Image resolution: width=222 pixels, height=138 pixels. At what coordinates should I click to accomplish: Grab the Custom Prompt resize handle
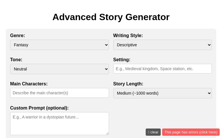tap(107, 133)
